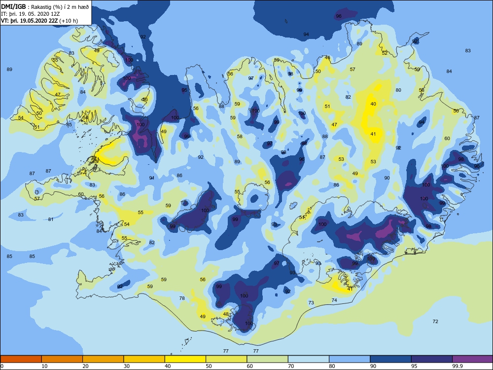This screenshot has width=493, height=370.
Task: Click the '72' humidity value over the sea
Action: (435, 321)
